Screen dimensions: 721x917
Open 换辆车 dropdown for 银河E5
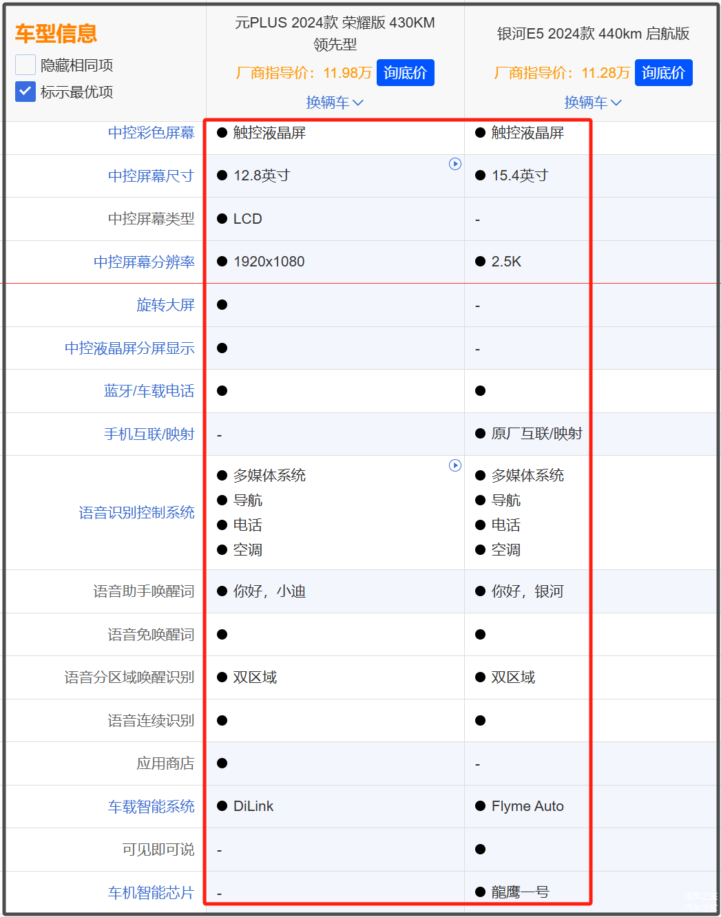pos(593,103)
